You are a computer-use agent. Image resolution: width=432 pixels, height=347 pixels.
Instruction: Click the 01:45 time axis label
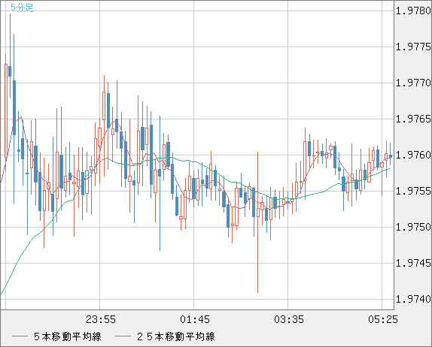[x=195, y=319]
